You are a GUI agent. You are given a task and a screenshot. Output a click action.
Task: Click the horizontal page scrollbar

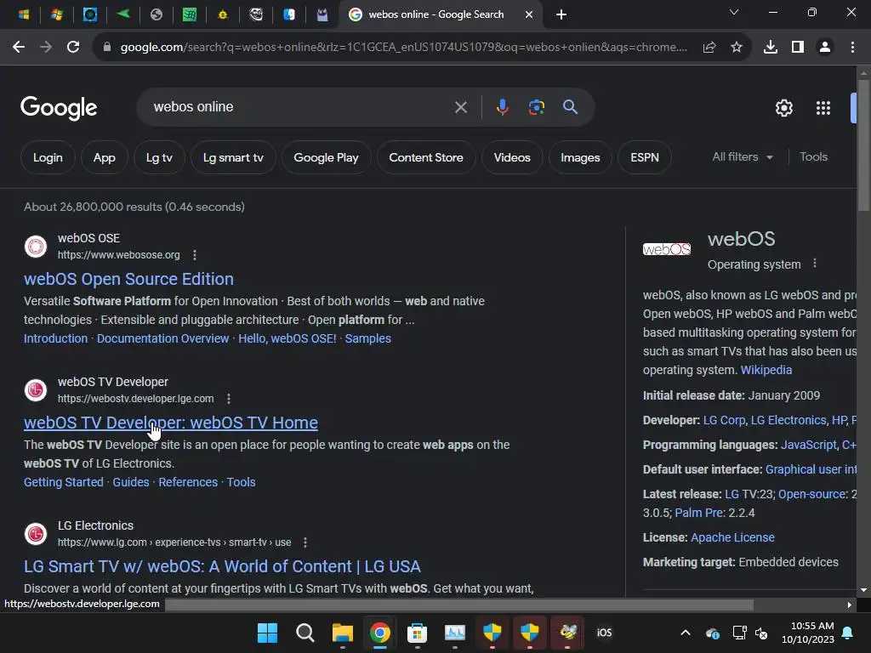458,605
